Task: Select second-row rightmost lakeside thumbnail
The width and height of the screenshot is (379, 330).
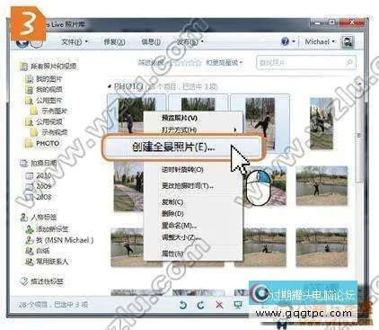Action: coord(322,186)
